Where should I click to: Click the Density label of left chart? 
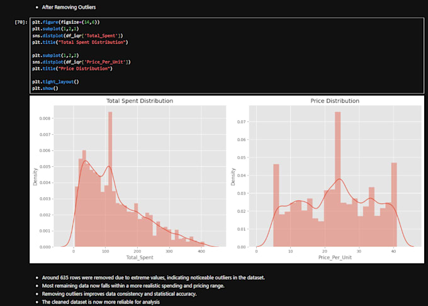click(x=35, y=177)
